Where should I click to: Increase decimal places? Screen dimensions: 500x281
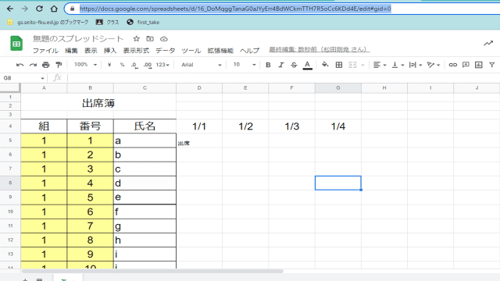tap(148, 65)
